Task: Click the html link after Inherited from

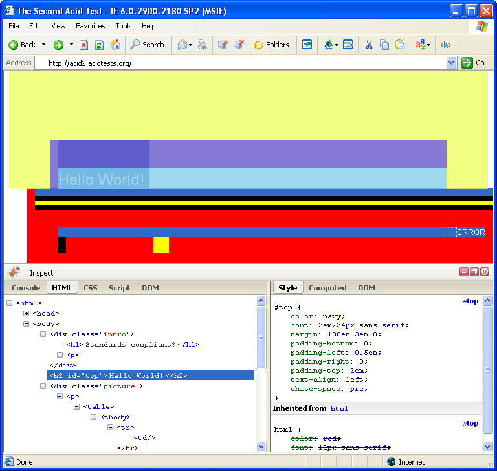Action: (339, 409)
